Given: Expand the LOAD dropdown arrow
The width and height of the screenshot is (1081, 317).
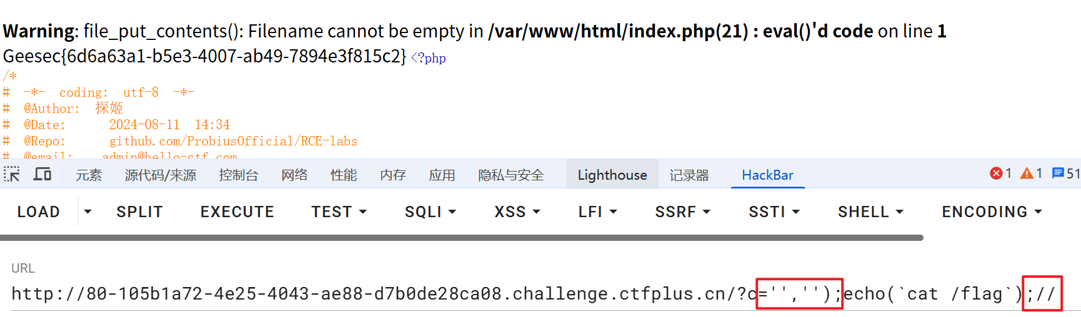Looking at the screenshot, I should [x=88, y=212].
